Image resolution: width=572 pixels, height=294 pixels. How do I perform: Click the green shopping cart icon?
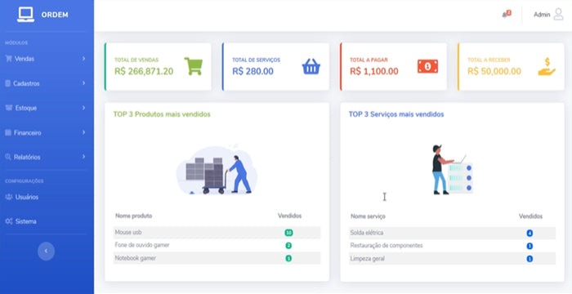[x=193, y=66]
